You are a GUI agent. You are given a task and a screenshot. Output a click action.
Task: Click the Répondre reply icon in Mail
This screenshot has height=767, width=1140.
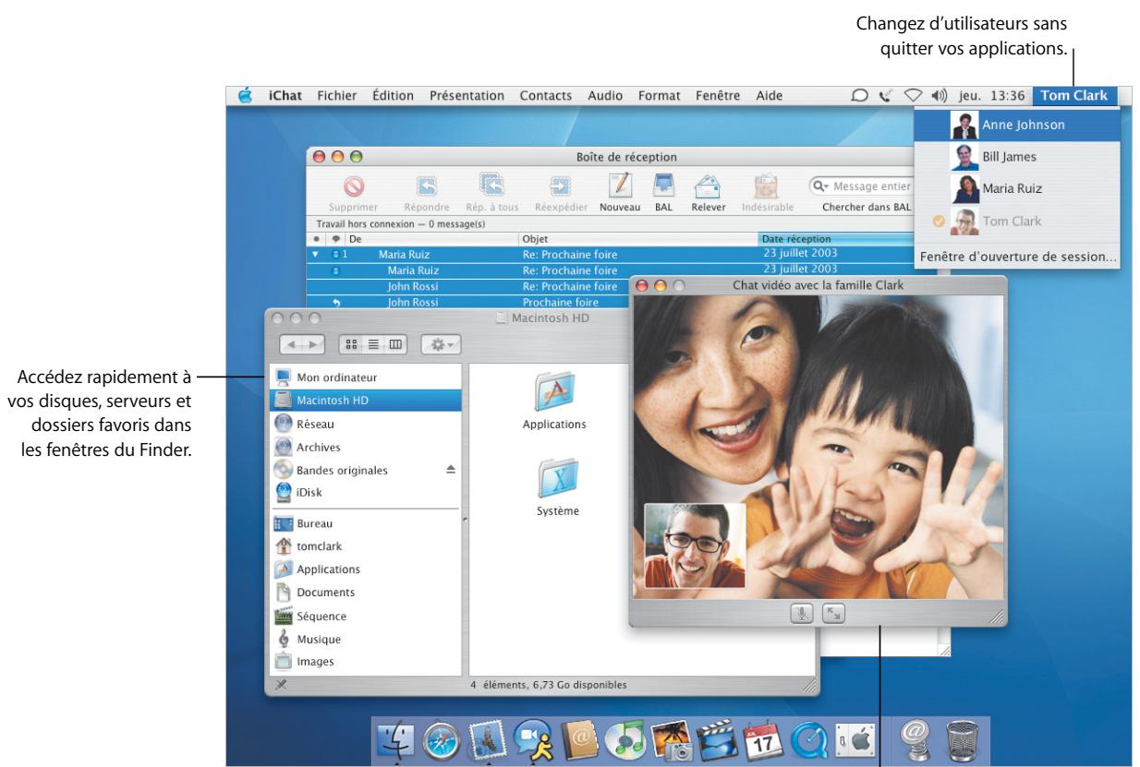[427, 186]
